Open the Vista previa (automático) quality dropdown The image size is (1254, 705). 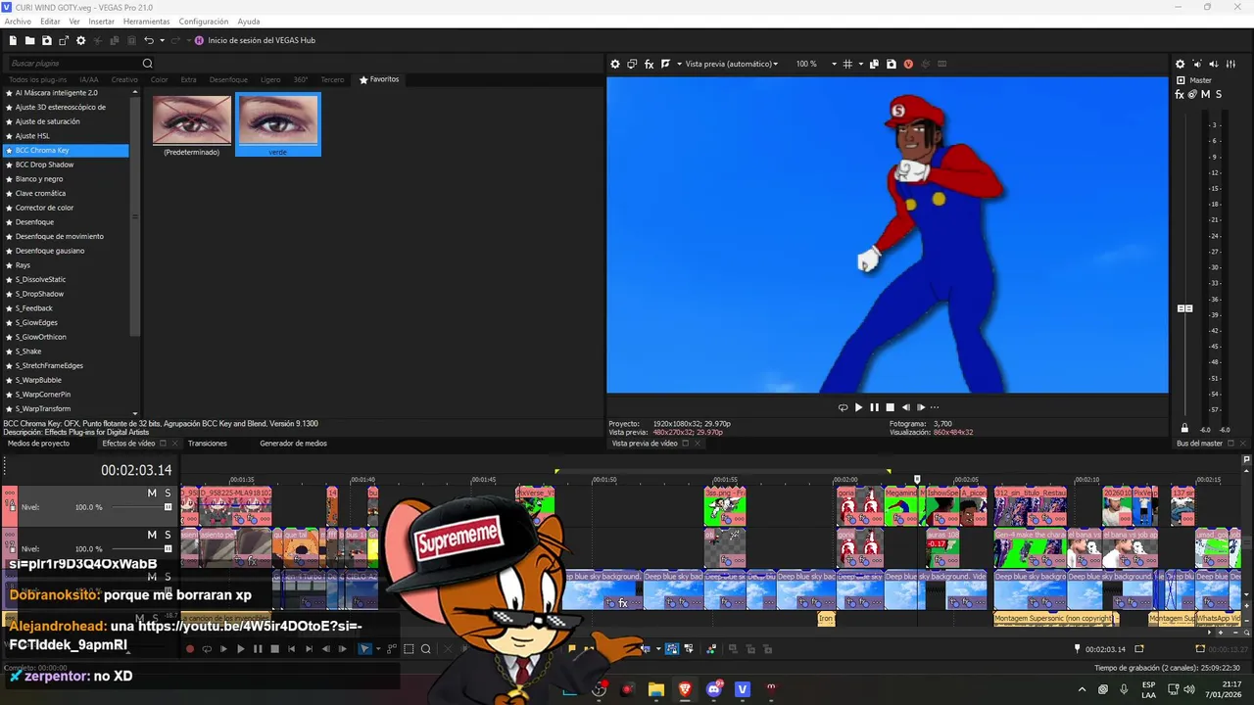(x=732, y=64)
